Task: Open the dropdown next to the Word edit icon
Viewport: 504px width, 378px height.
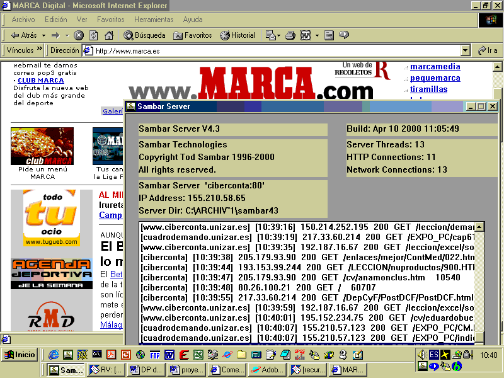Action: [317, 35]
